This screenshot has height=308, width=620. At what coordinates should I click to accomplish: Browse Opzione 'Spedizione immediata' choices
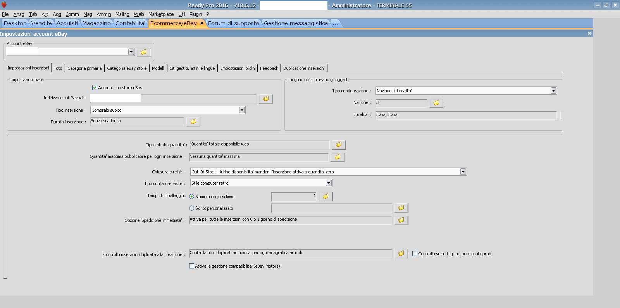(401, 220)
